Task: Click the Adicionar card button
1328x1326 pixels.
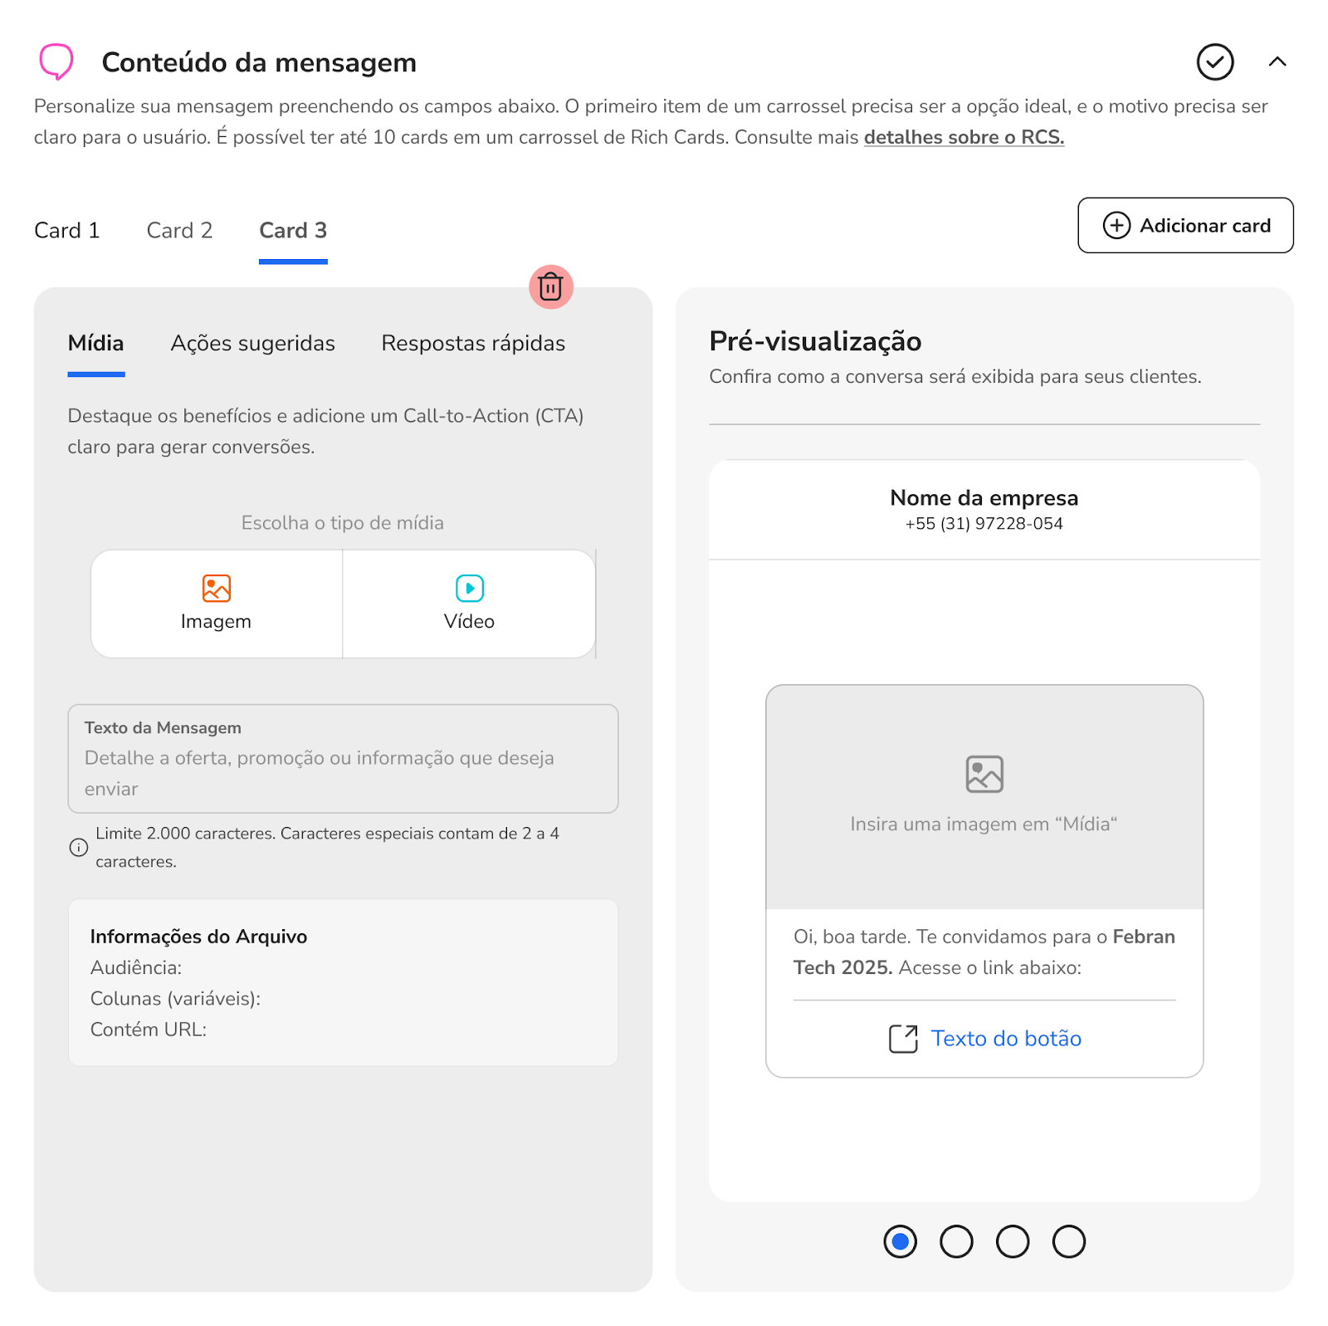Action: 1185,226
